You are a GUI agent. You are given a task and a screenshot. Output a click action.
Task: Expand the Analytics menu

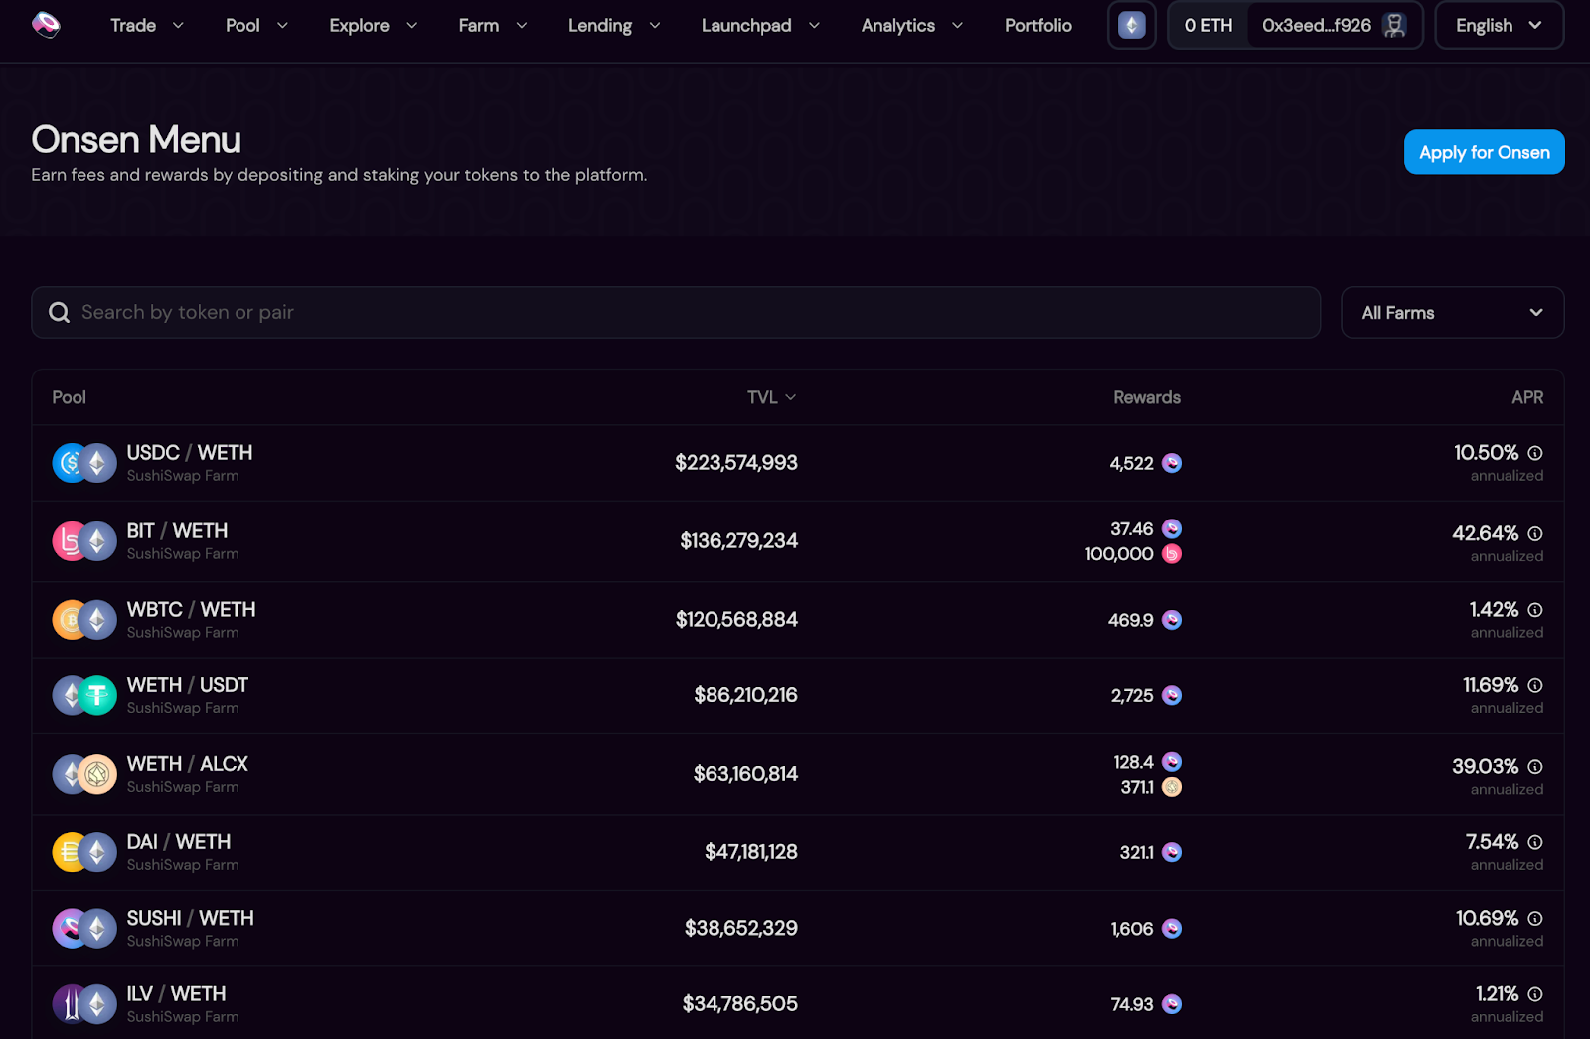(912, 26)
